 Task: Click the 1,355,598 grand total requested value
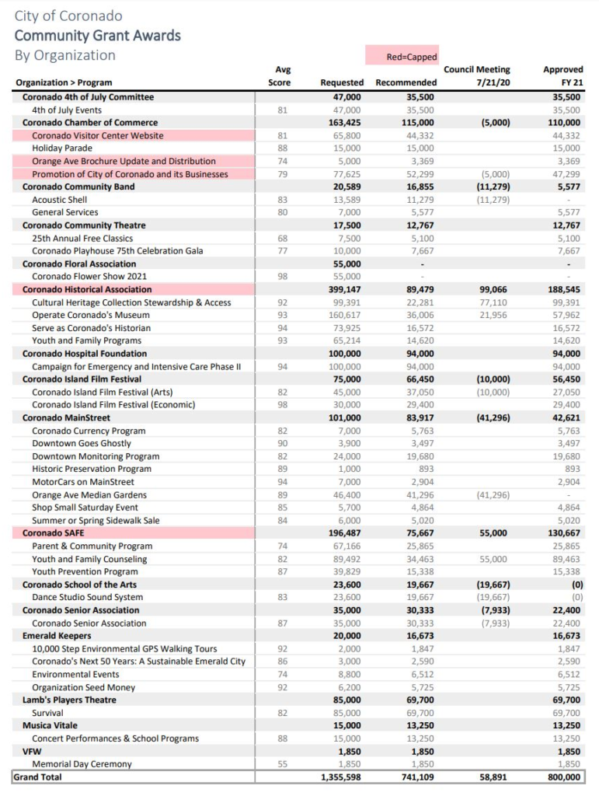click(x=340, y=777)
